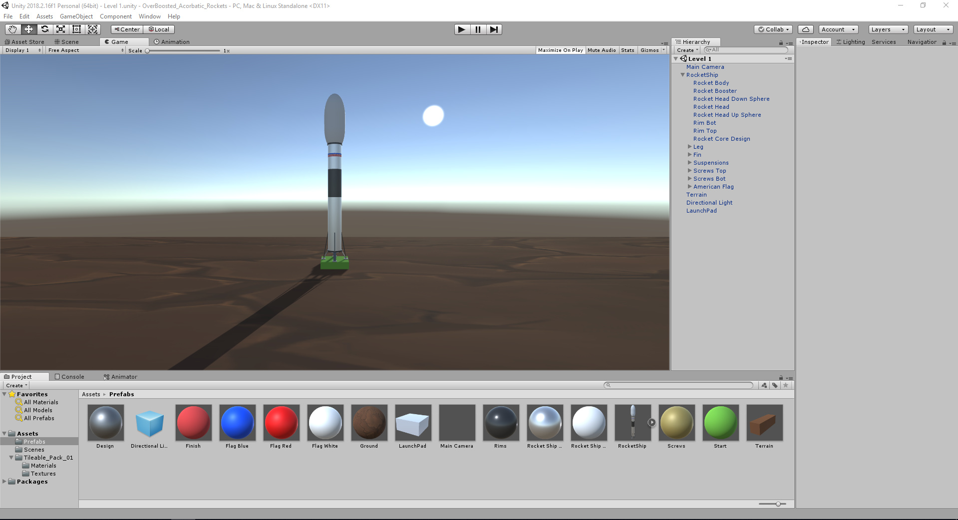The height and width of the screenshot is (520, 958).
Task: Click the Hierarchy search field
Action: coord(746,50)
